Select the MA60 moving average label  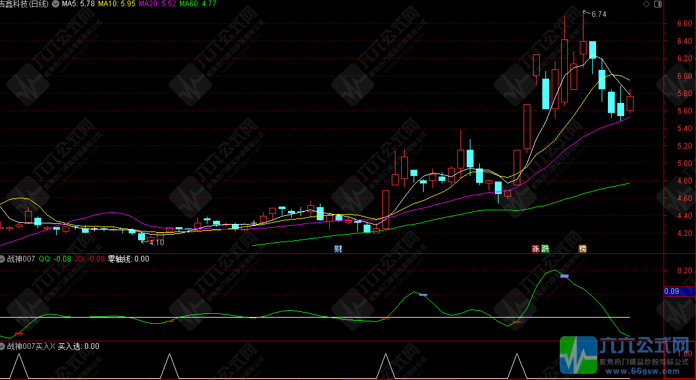(197, 4)
